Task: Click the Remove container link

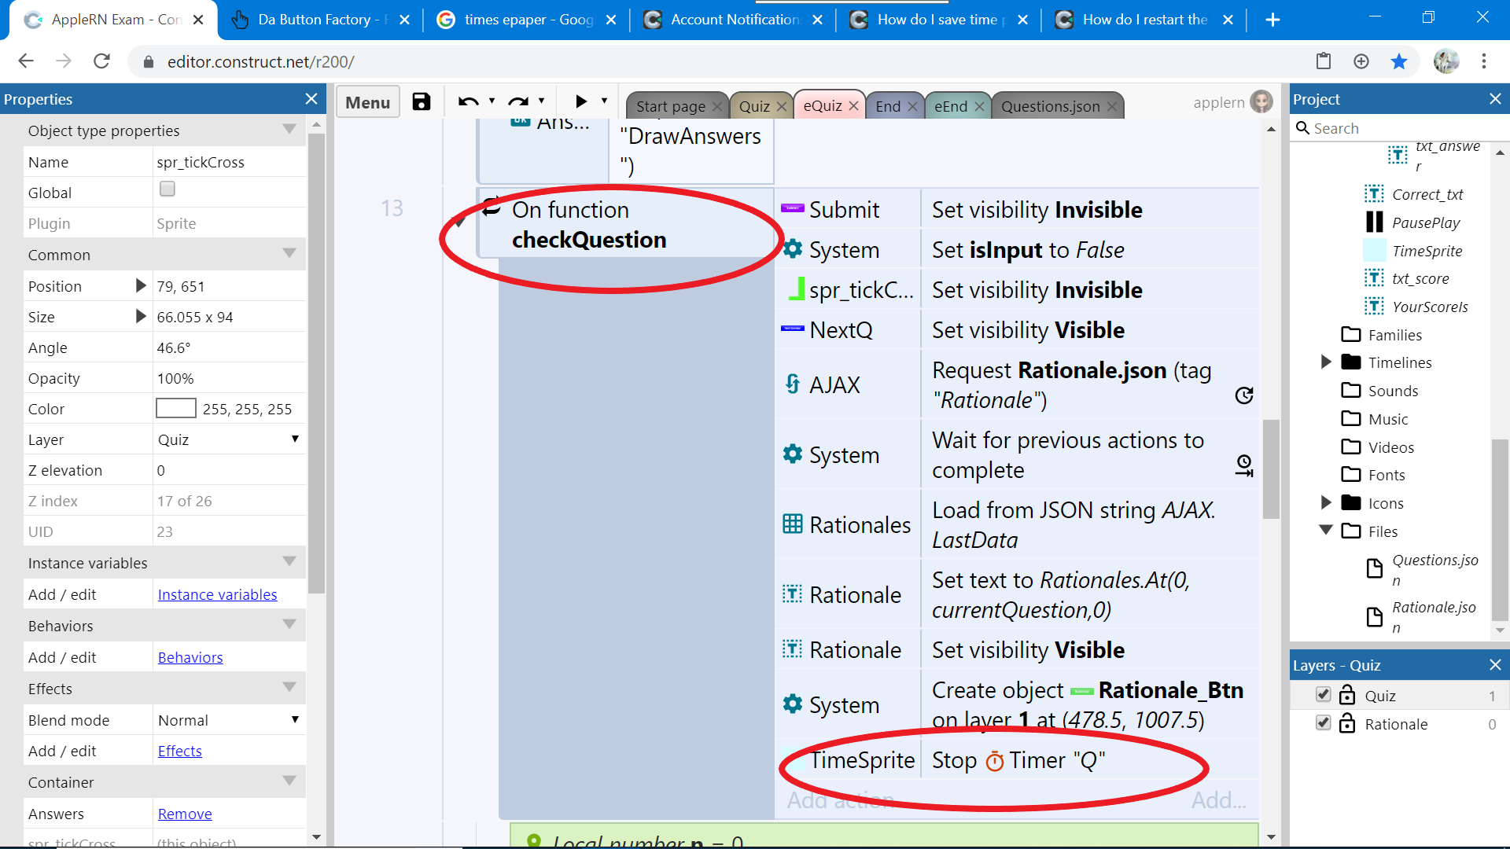Action: point(185,814)
